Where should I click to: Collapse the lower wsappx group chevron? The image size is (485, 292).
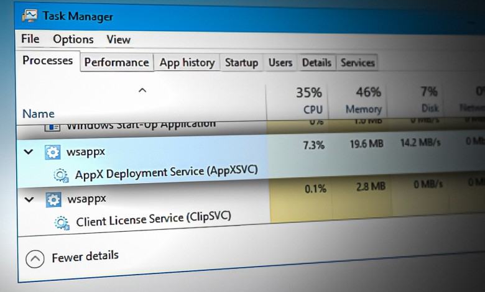[29, 199]
